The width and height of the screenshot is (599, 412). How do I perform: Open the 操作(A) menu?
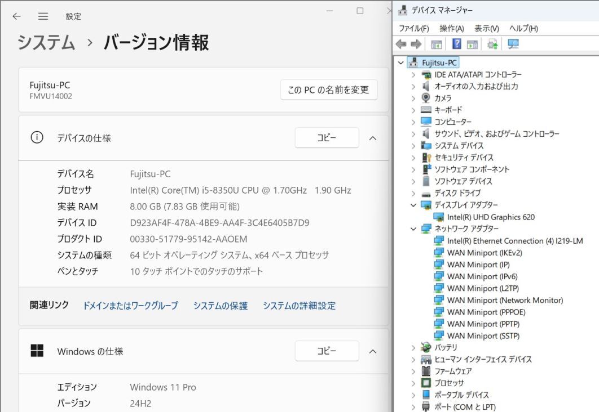(452, 29)
